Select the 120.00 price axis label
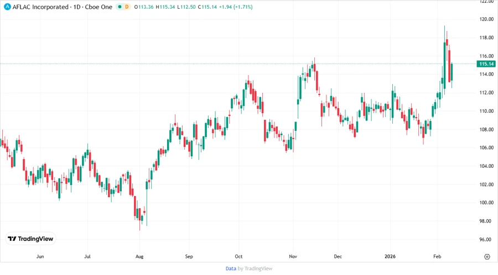 (486, 19)
